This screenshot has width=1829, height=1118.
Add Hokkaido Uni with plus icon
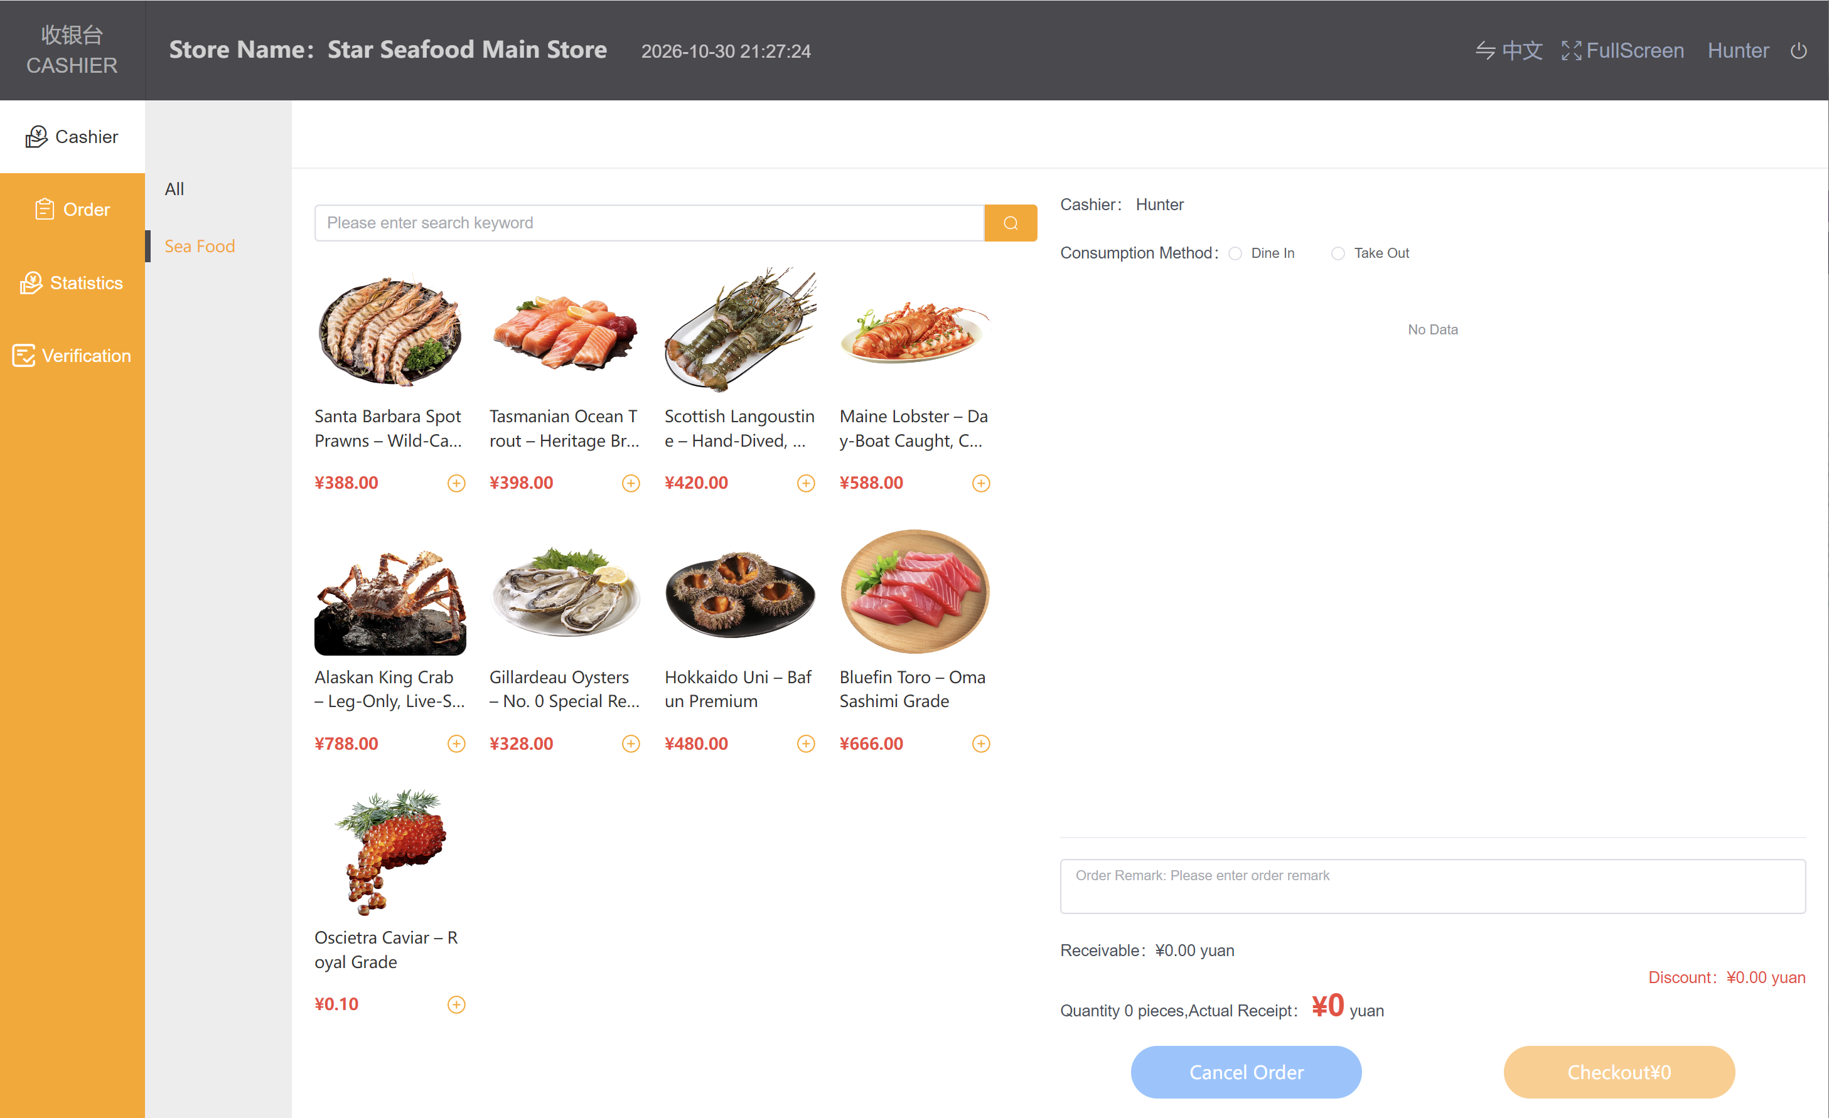[805, 744]
